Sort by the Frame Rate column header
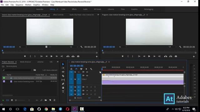This screenshot has height=112, width=200. point(40,75)
